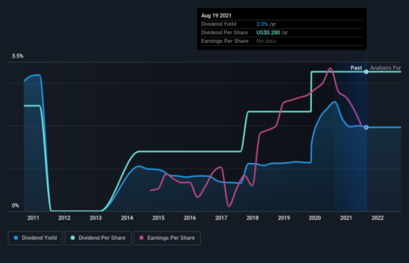Toggle the Dividend Yield legend series
The image size is (409, 263).
click(x=35, y=238)
